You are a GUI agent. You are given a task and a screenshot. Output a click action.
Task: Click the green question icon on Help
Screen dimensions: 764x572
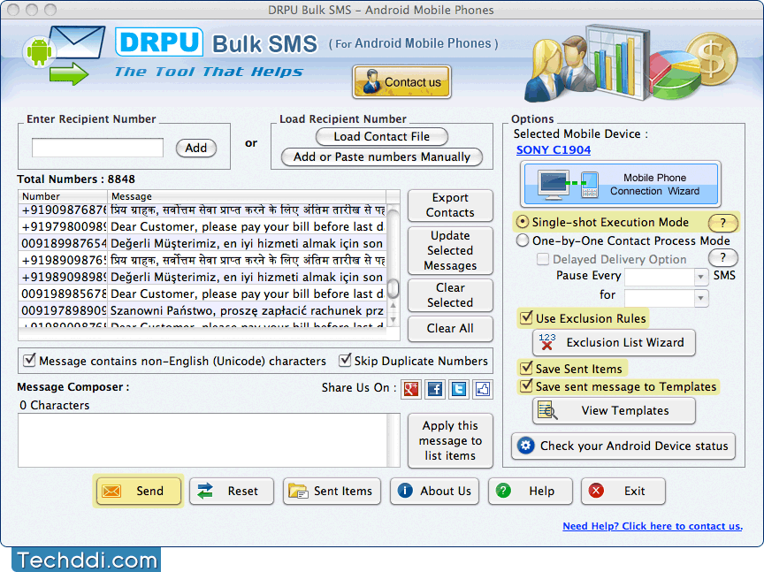pyautogui.click(x=503, y=491)
